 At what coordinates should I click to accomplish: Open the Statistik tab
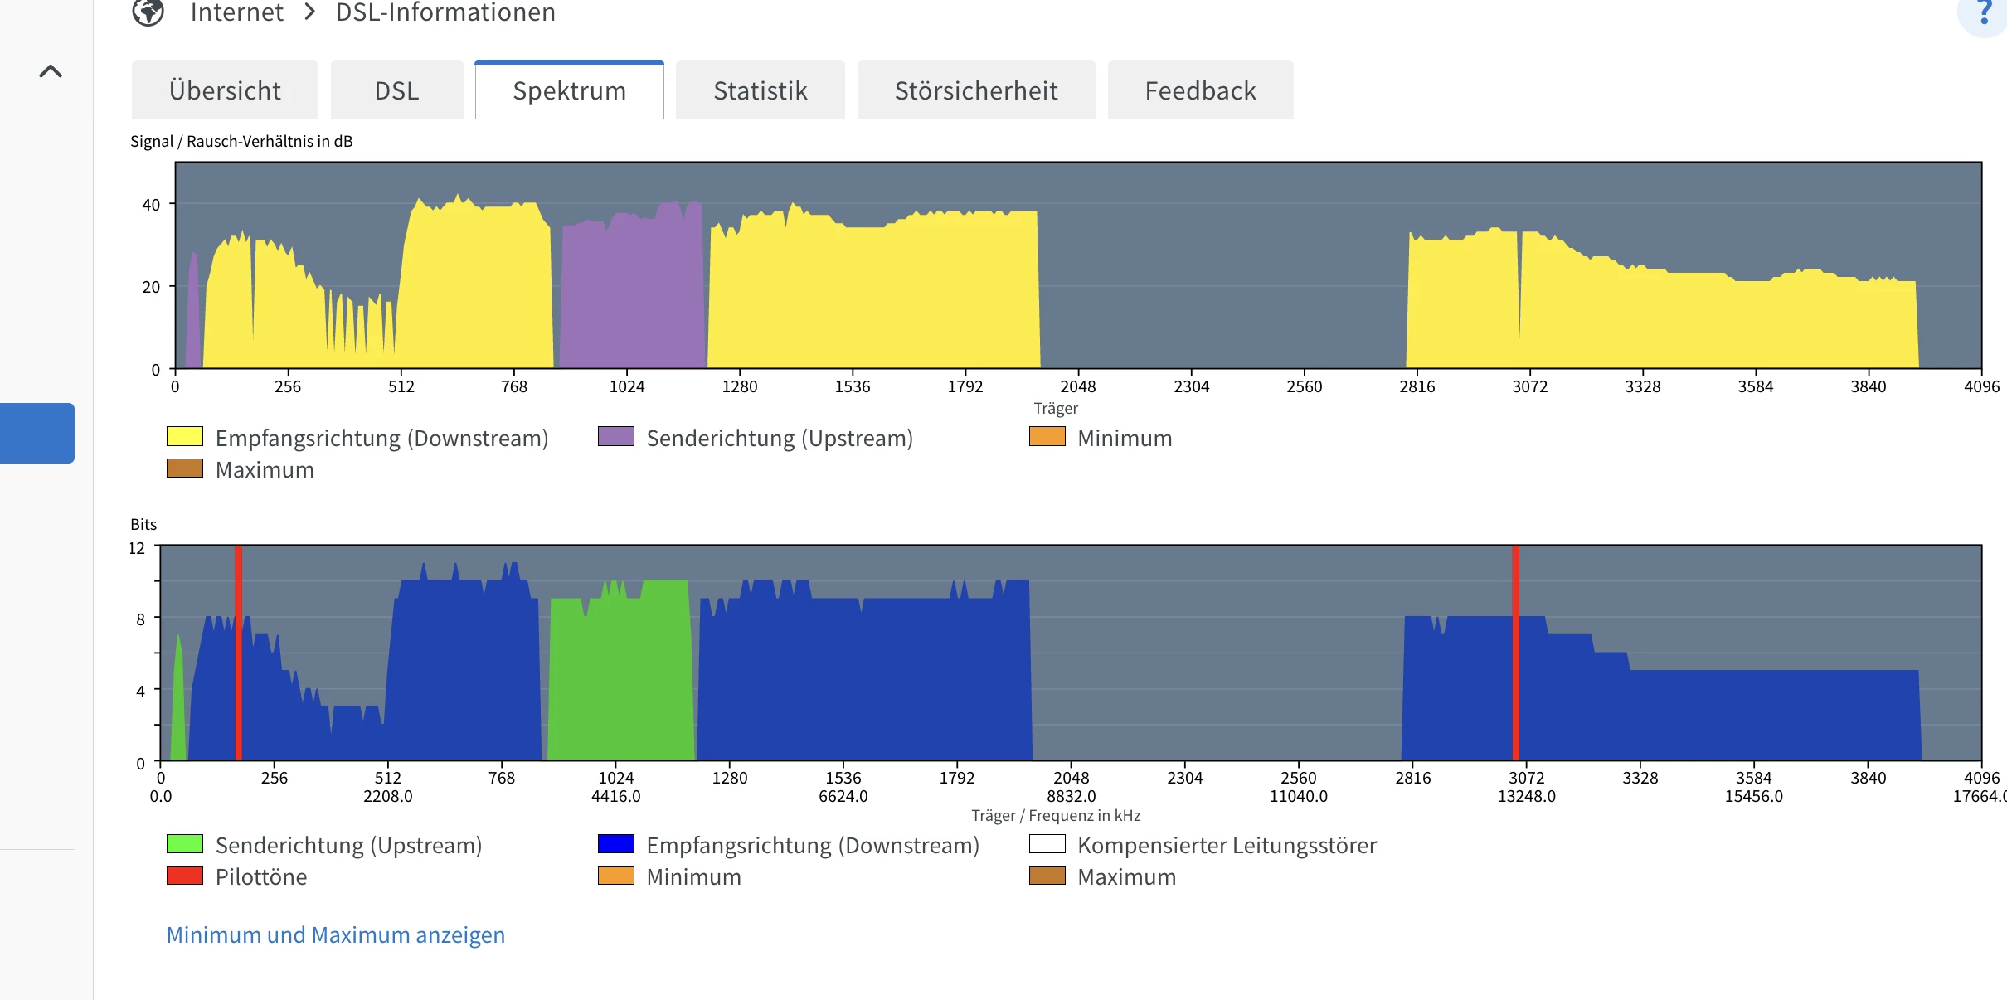coord(760,90)
